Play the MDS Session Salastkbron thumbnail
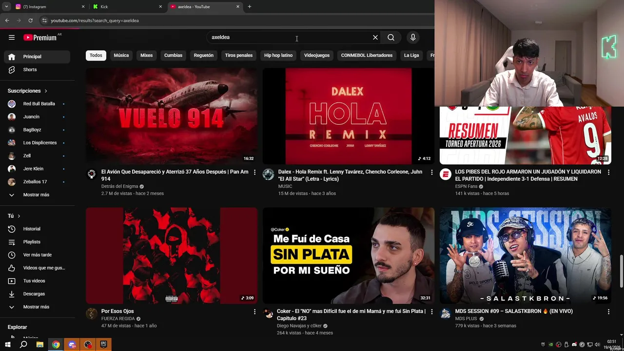This screenshot has height=351, width=624. point(526,256)
